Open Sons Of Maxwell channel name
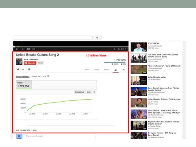 click(31, 59)
